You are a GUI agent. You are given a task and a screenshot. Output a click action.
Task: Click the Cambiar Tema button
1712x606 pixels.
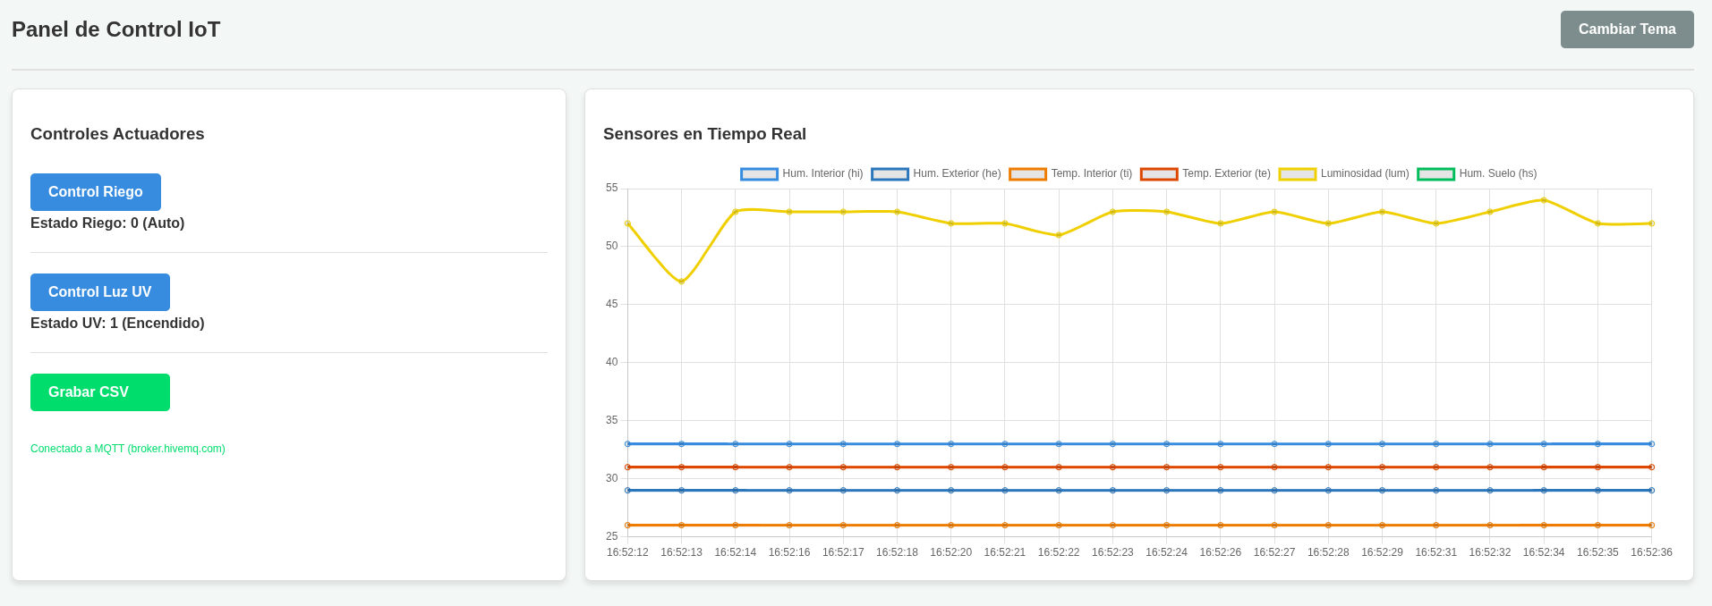point(1627,29)
